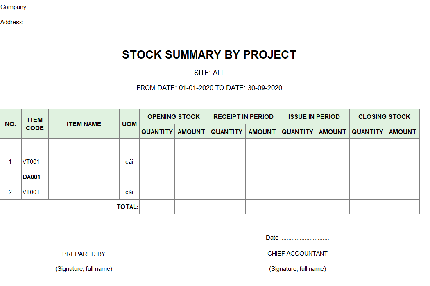
Task: Select the Address label text
Action: click(x=11, y=22)
